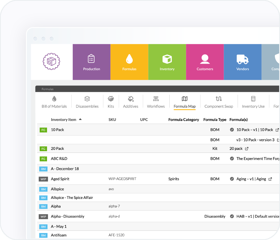Click RM badge on A - May 1 row
Viewport: 280px width, 240px height.
click(43, 227)
